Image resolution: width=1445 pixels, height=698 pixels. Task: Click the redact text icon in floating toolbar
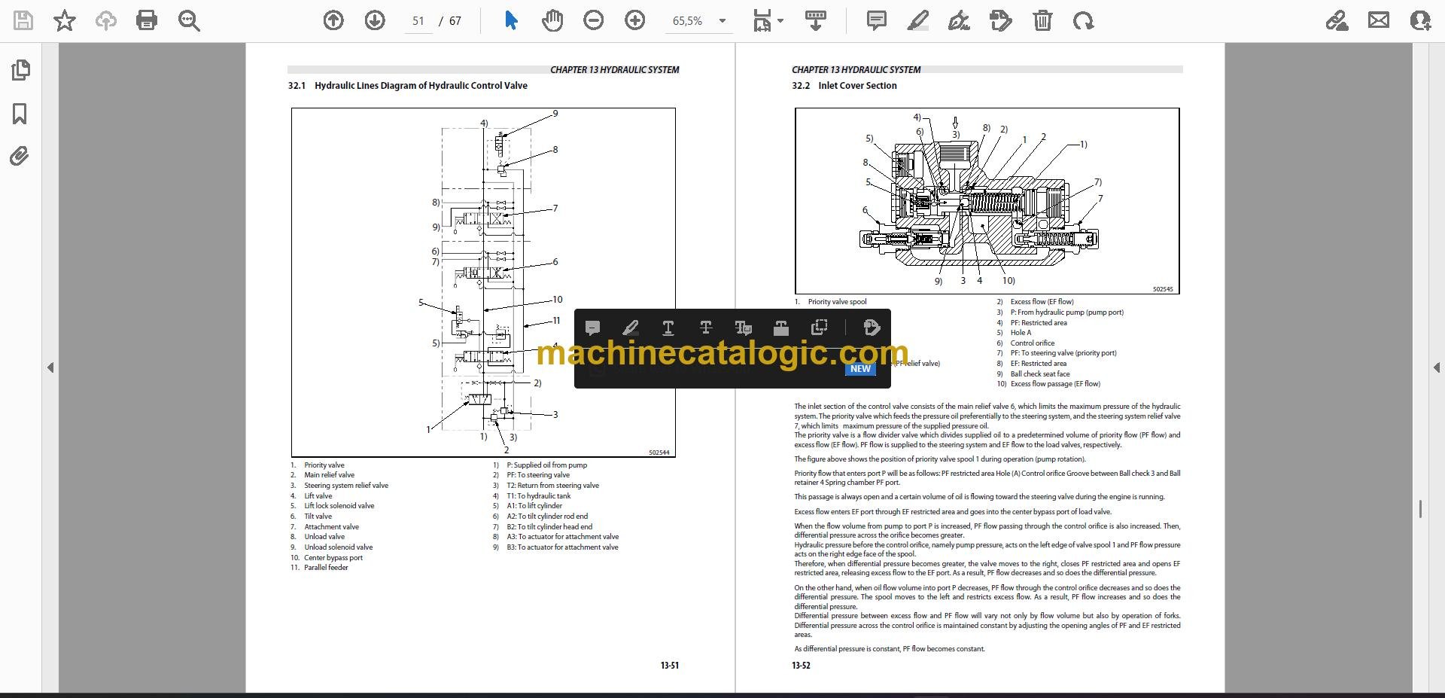pyautogui.click(x=781, y=328)
